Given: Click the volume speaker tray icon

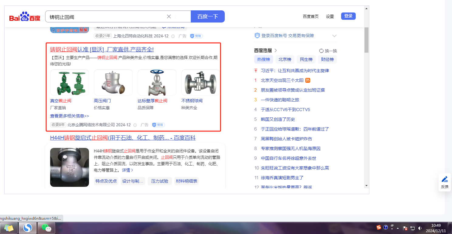Looking at the screenshot, I should (420, 228).
